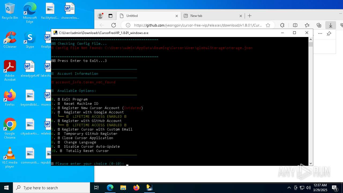Screen dimensions: 343x193
Task: Launch the Skype desktop shortcut
Action: tap(30, 40)
